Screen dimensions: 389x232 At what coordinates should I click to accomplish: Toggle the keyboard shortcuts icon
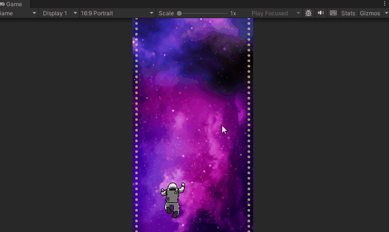point(333,13)
